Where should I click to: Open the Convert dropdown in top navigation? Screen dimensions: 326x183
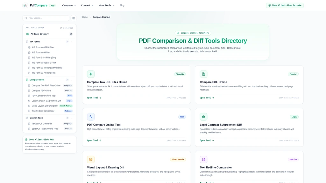(87, 5)
